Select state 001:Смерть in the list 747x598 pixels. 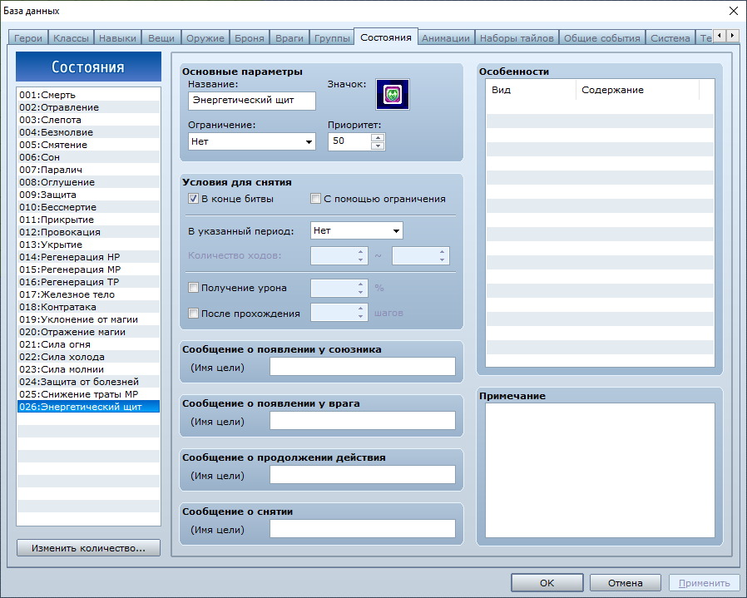[x=89, y=95]
